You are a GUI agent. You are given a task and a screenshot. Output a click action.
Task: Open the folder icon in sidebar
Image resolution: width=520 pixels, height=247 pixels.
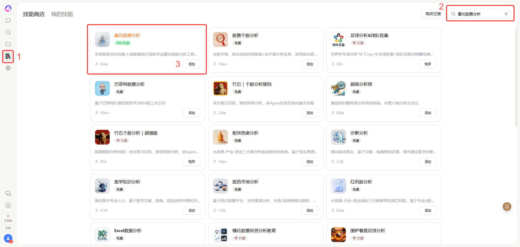(8, 44)
